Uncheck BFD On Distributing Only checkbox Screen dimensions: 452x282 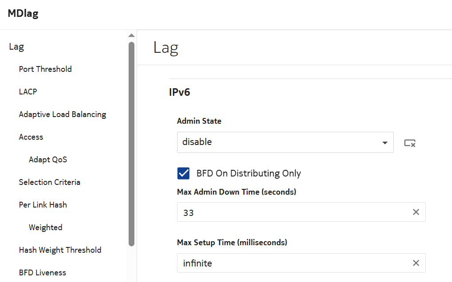click(183, 173)
